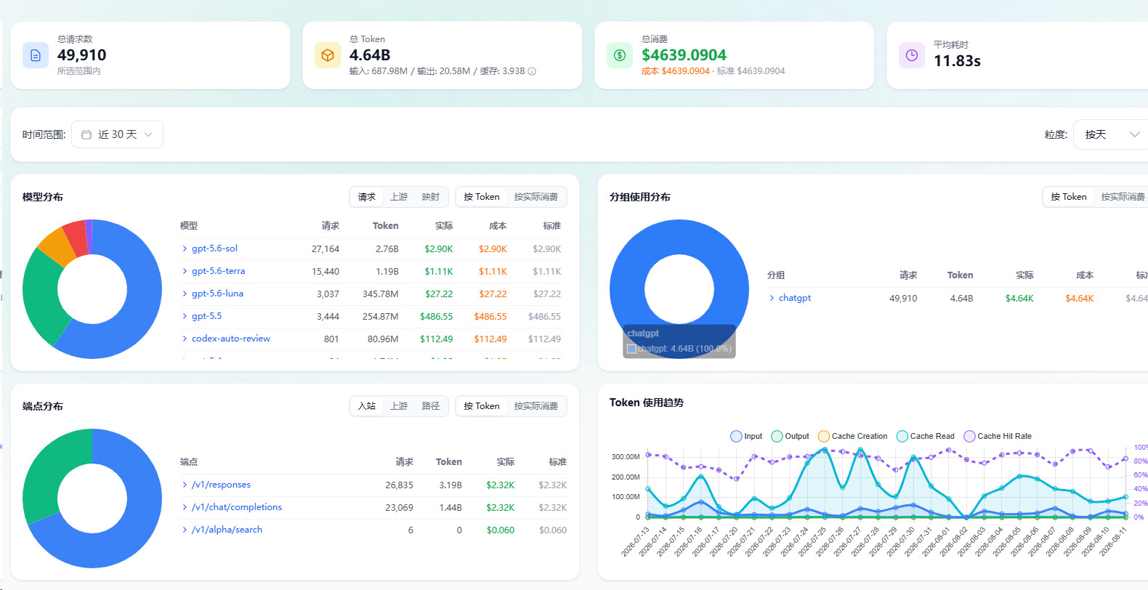
Task: Switch endpoint distribution to 路径 tab
Action: 431,406
